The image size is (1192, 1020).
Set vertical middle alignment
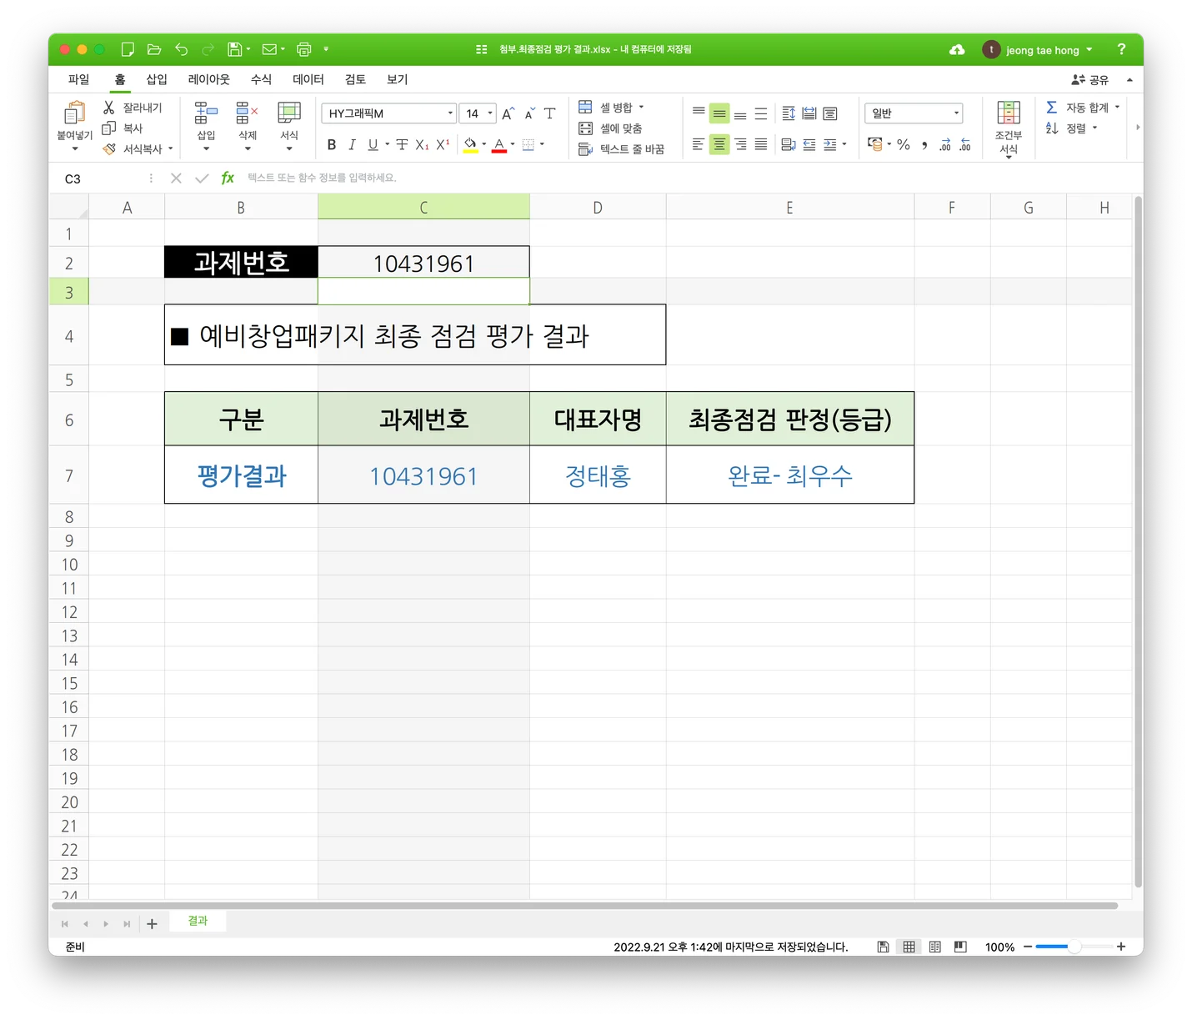[x=719, y=113]
